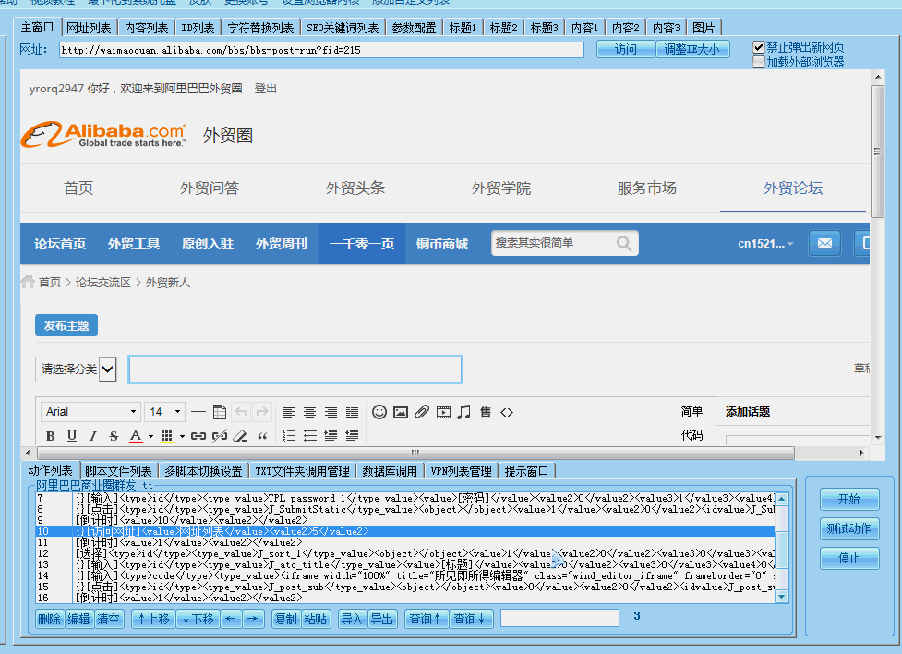
Task: Click the 发布主题 button
Action: click(x=66, y=325)
